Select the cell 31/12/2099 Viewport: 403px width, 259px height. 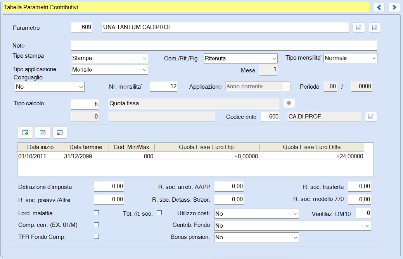[86, 156]
